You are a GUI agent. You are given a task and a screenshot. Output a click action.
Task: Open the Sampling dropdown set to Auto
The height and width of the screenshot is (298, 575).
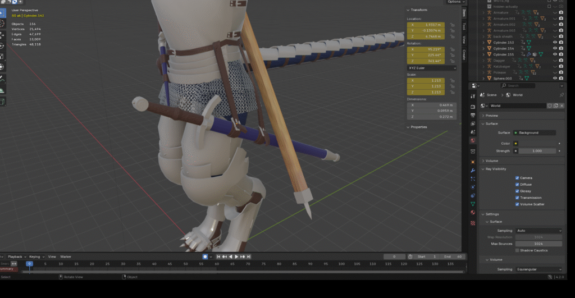click(x=538, y=231)
